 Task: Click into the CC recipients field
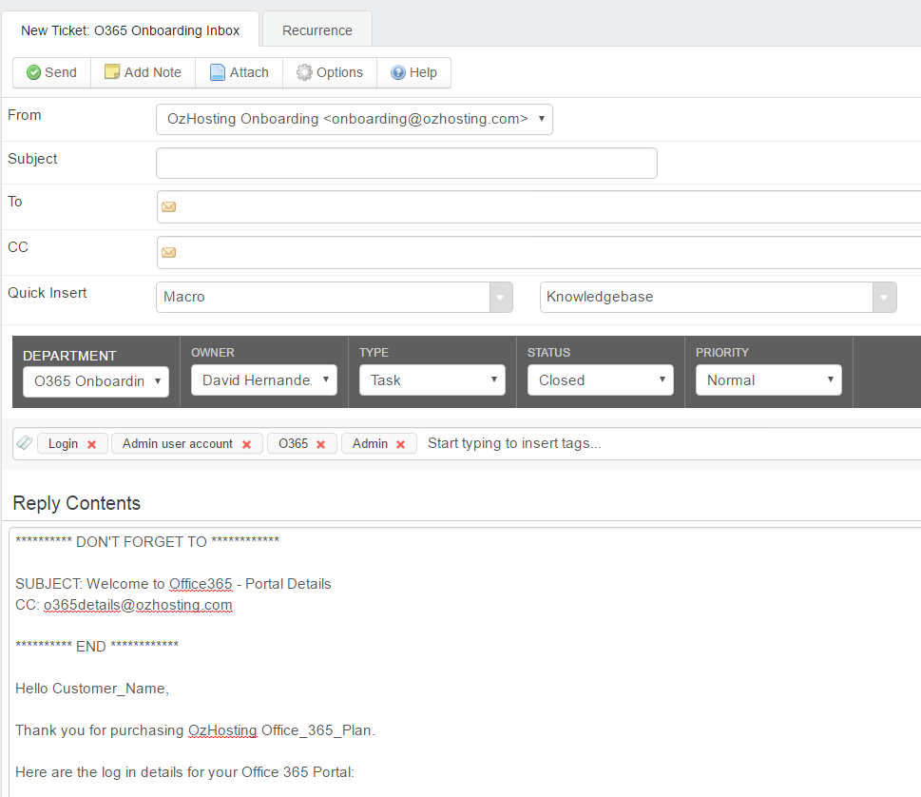pyautogui.click(x=539, y=253)
